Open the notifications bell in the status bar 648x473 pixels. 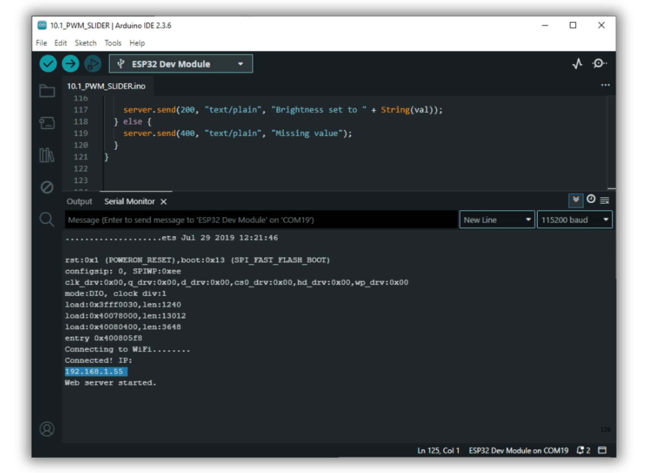(x=580, y=450)
